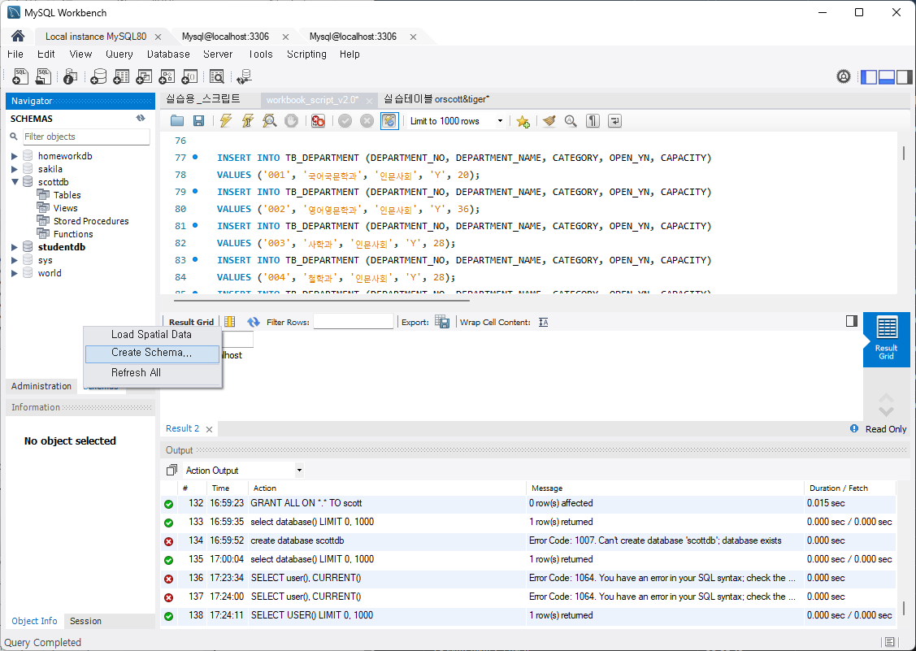Select Stored Procedures under scottdb
This screenshot has width=916, height=651.
[x=90, y=221]
